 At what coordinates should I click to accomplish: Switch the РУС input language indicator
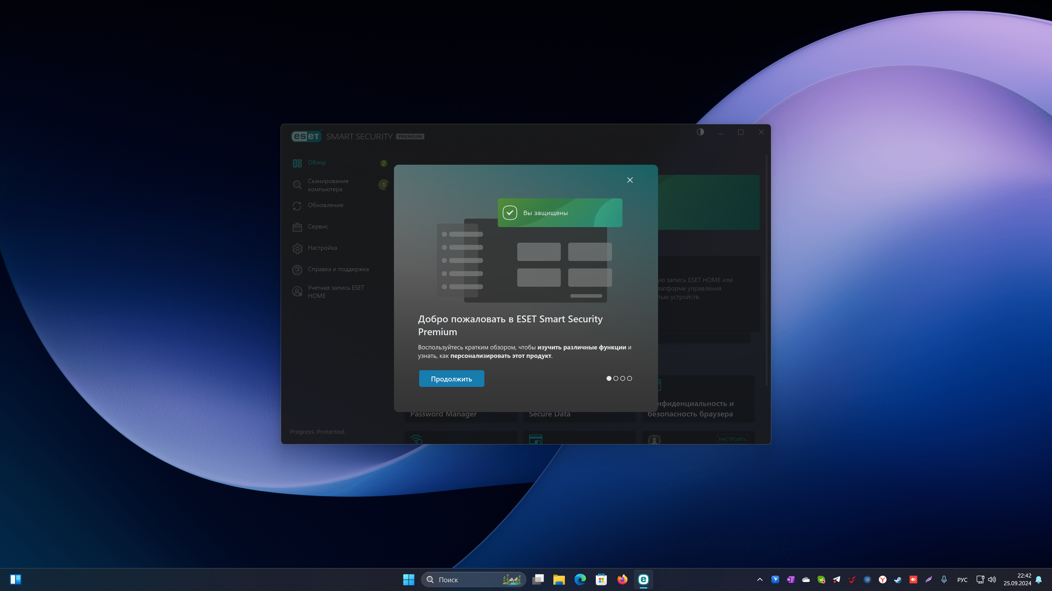tap(962, 580)
